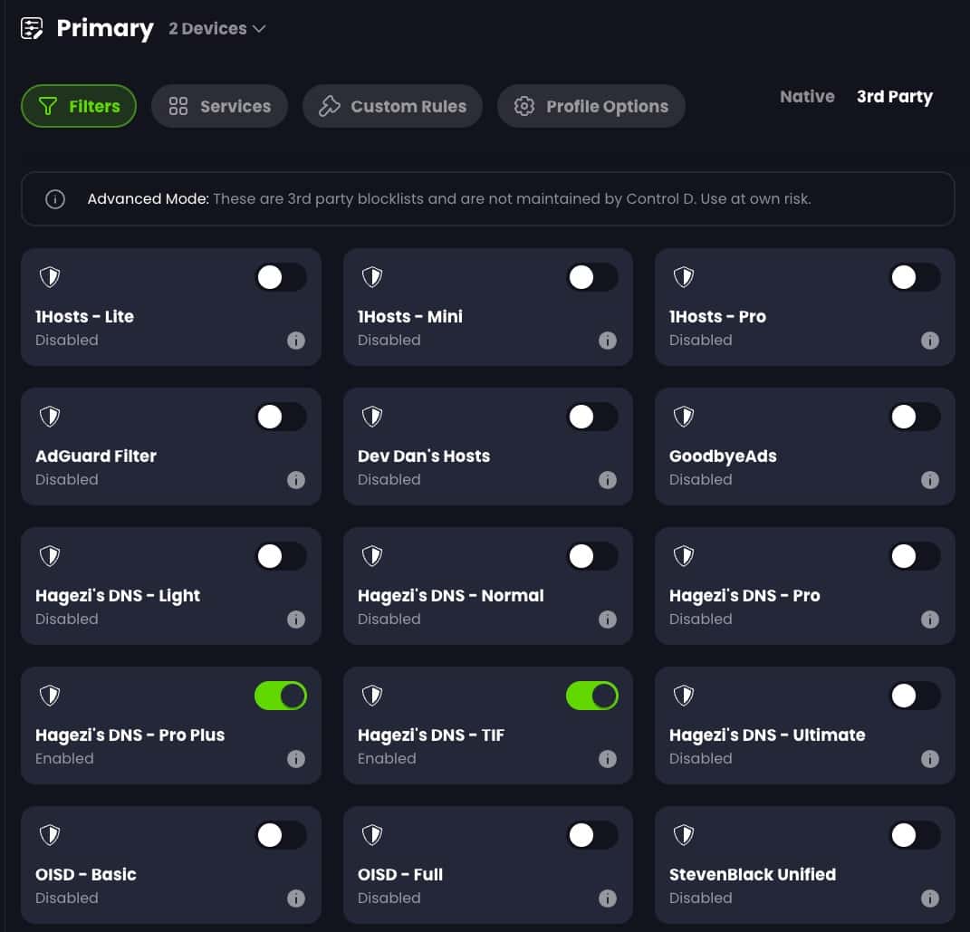Viewport: 970px width, 932px height.
Task: Show info for GoodbyeAds
Action: [930, 480]
